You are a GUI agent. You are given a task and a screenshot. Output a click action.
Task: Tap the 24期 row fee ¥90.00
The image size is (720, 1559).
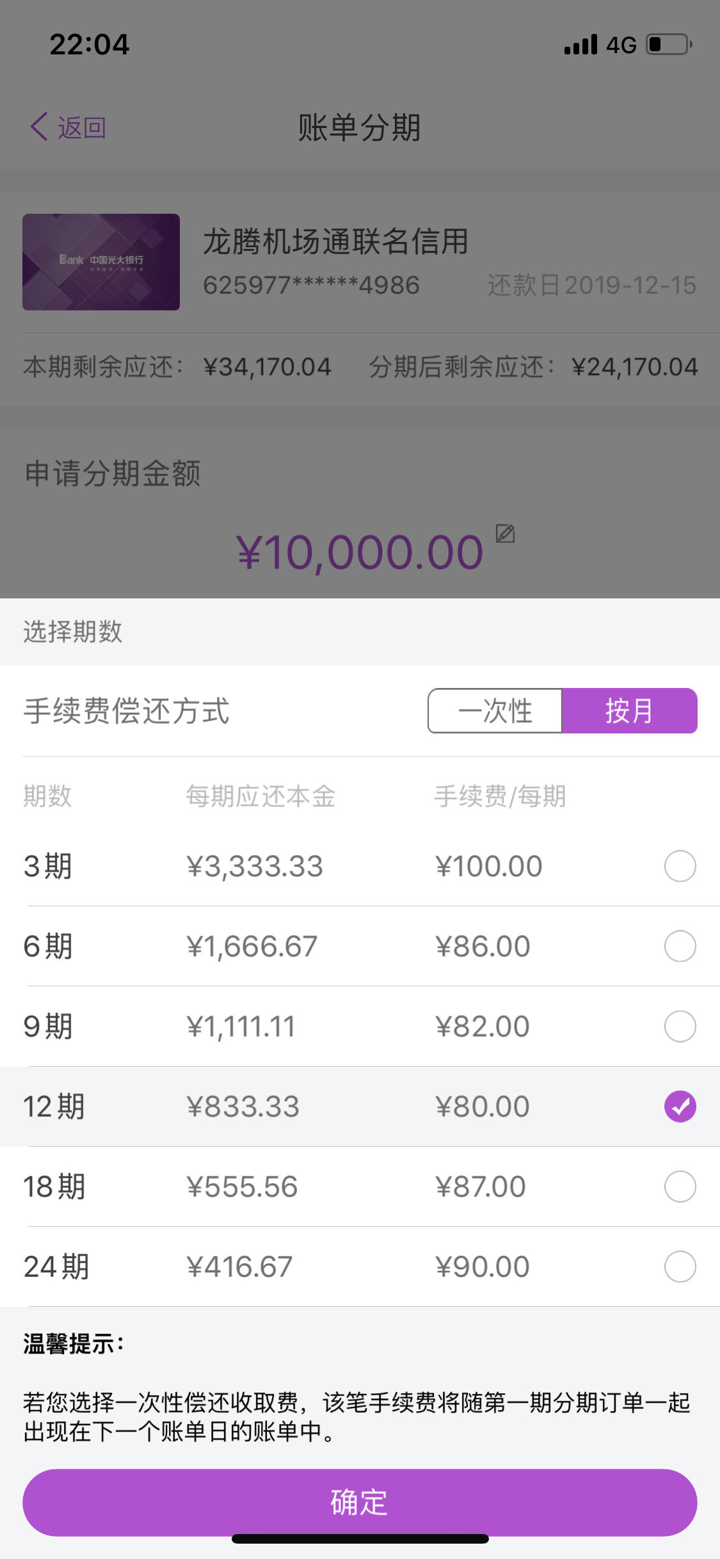click(x=483, y=1267)
